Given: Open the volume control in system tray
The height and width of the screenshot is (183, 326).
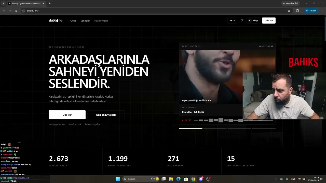Looking at the screenshot, I should [x=304, y=179].
